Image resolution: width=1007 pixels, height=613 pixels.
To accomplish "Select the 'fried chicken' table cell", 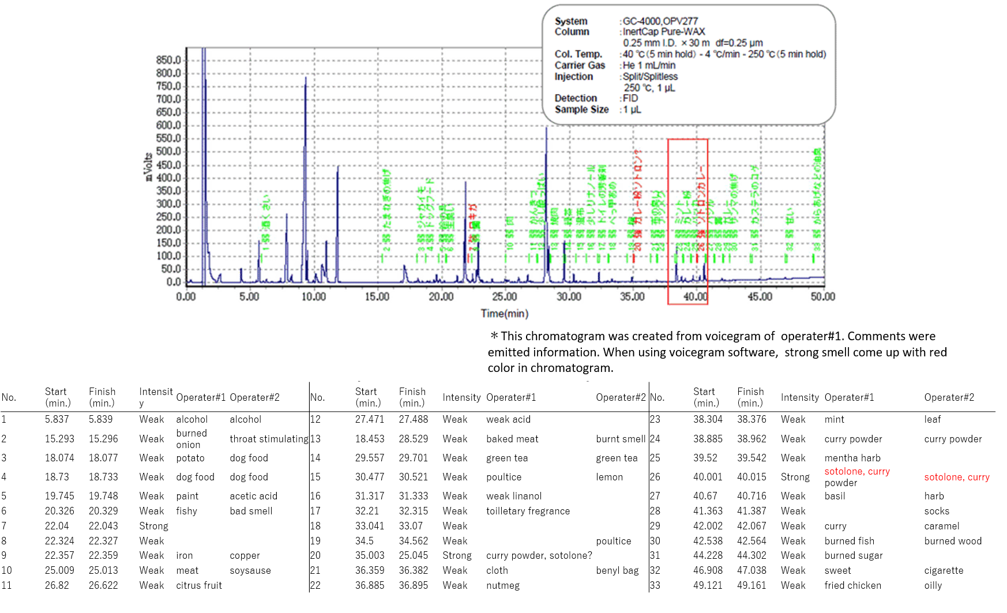I will coord(852,585).
